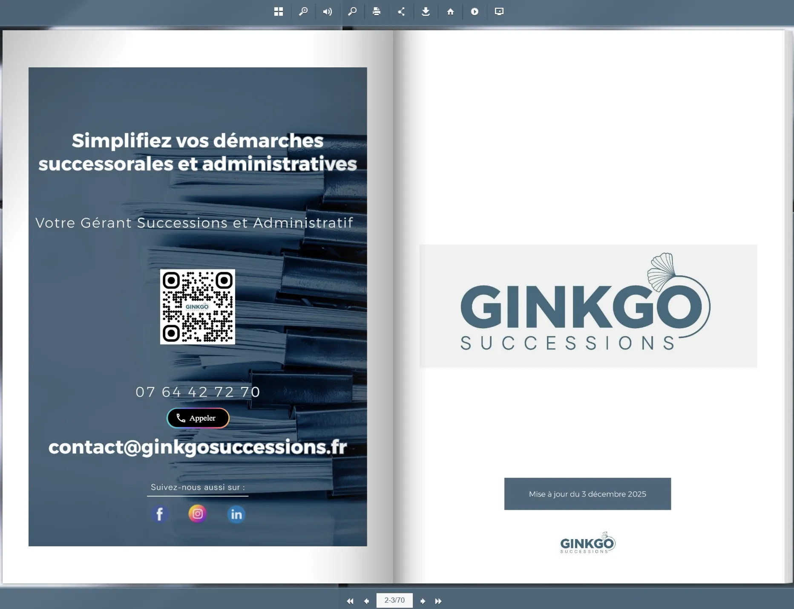Open the Facebook social link
The height and width of the screenshot is (609, 794).
click(x=160, y=514)
